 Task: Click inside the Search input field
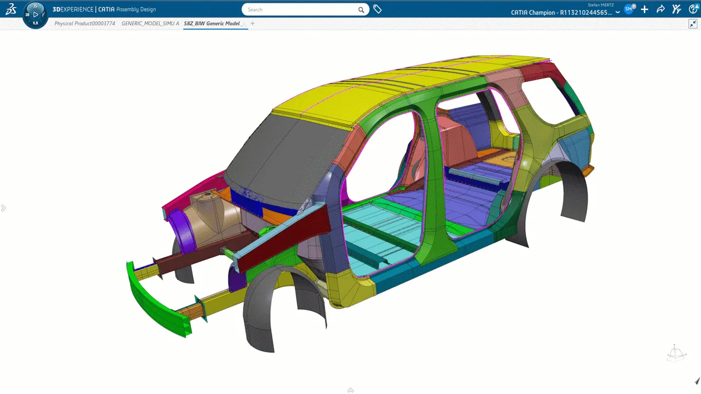point(298,10)
